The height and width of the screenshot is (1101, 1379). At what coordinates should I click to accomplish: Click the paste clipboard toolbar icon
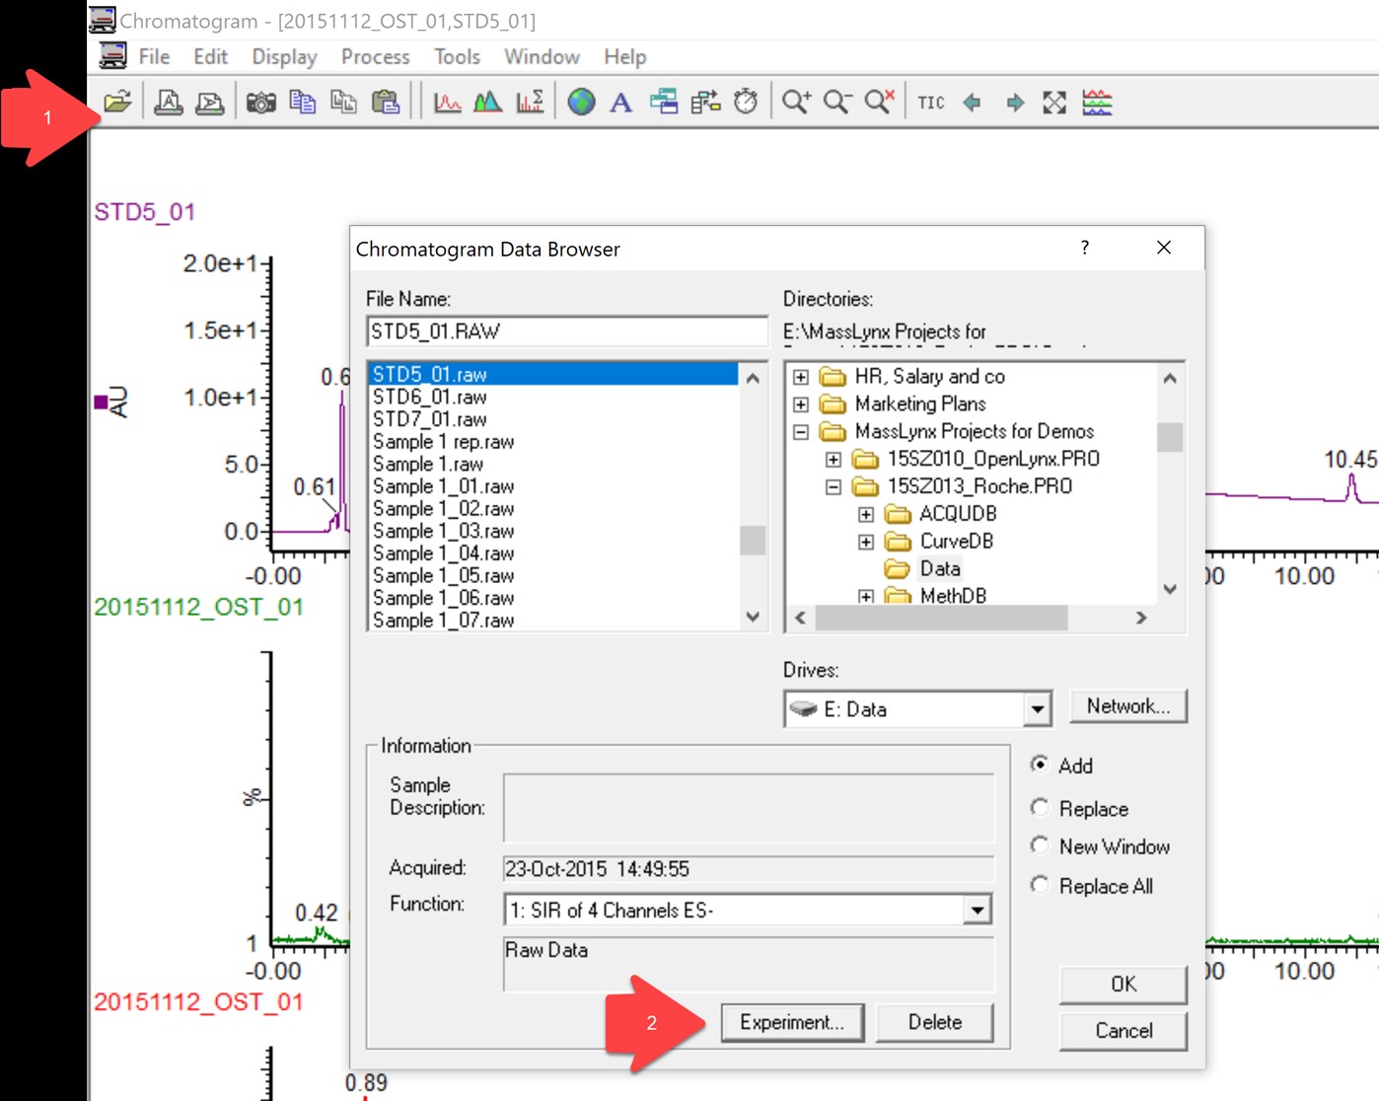[x=386, y=102]
